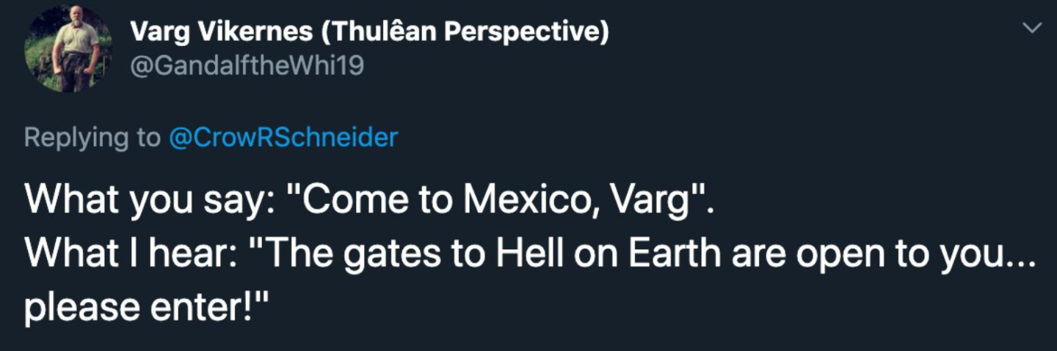Open the tweet options chevron menu
Viewport: 1057px width, 351px height.
coord(1032,29)
